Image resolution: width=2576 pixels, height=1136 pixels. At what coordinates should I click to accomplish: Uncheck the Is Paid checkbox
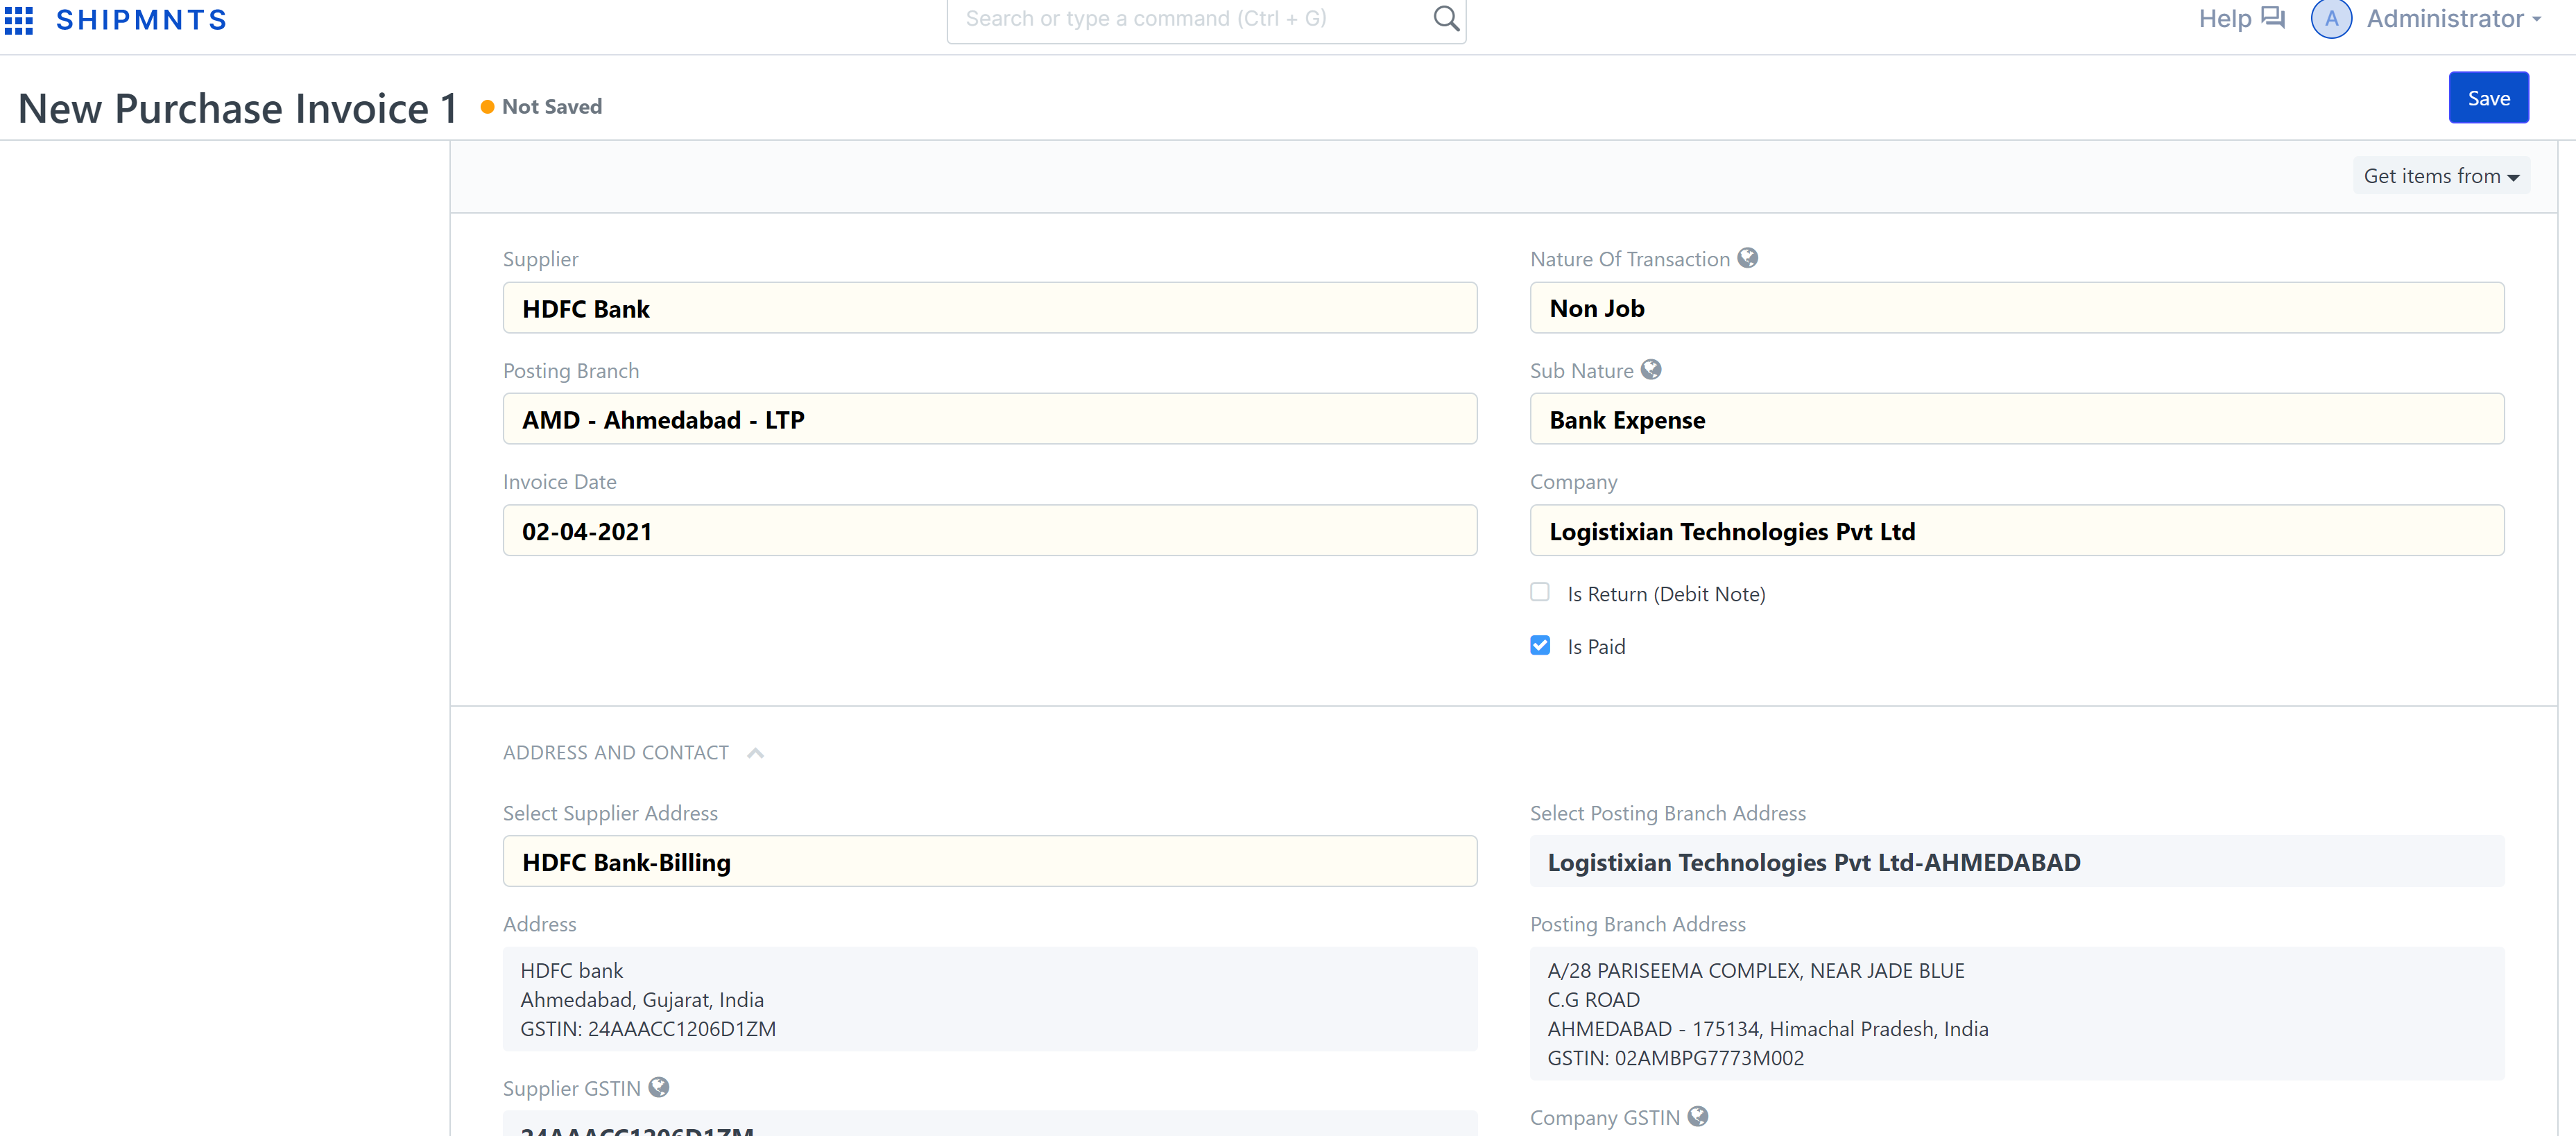click(1540, 645)
